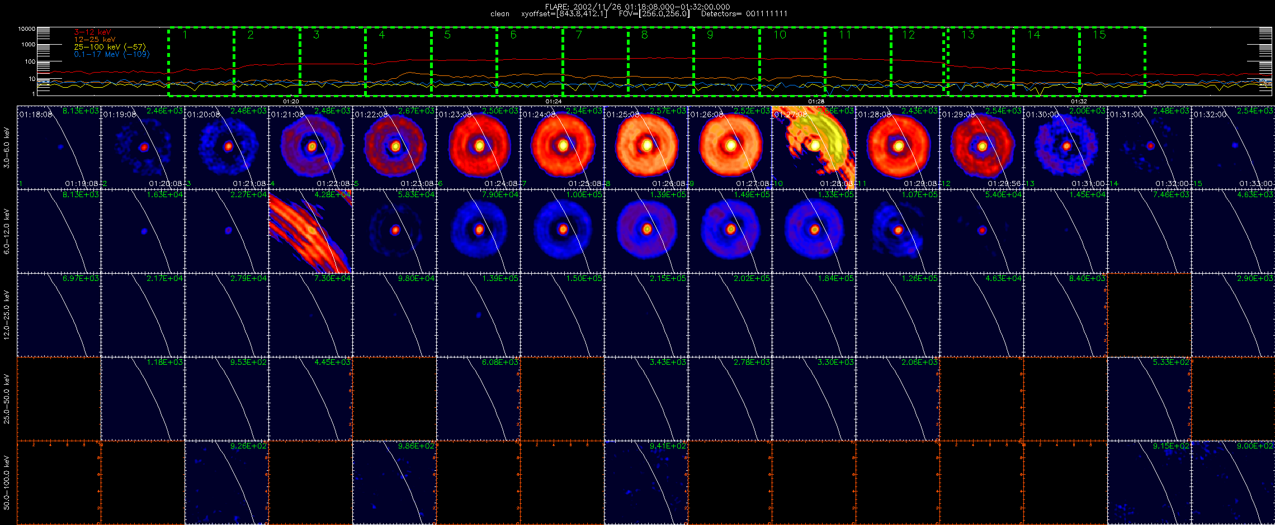1275x525 pixels.
Task: Click interval 4 label in the light curve
Action: pyautogui.click(x=382, y=35)
